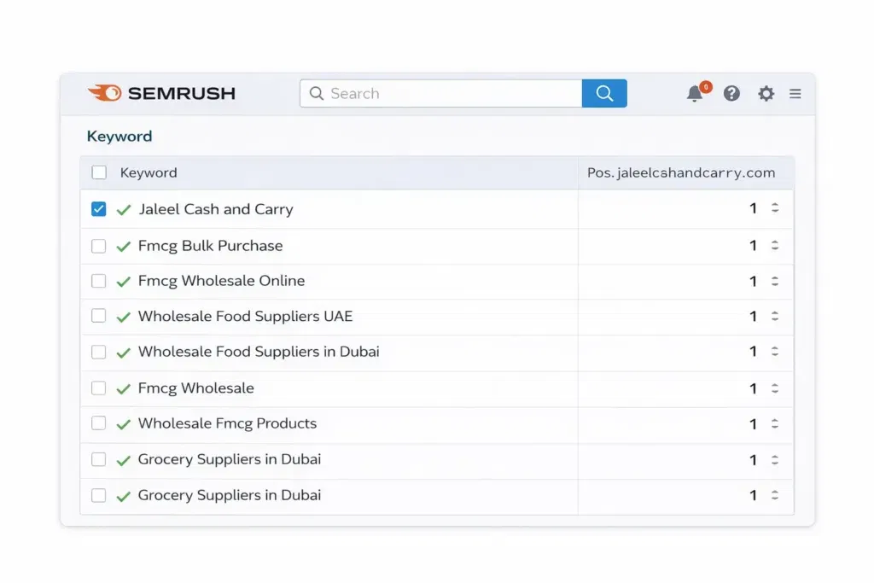Select the Fmcg Bulk Purchase checkbox
This screenshot has height=583, width=874.
[98, 244]
